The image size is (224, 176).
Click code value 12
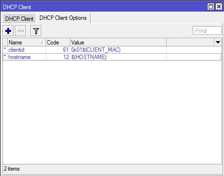[x=66, y=57]
